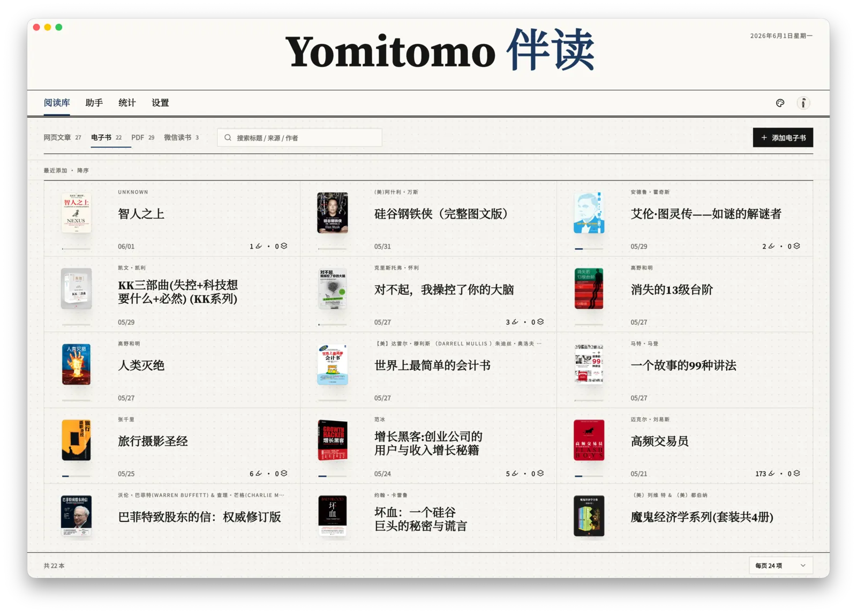The height and width of the screenshot is (614, 857).
Task: Click highlight pen icon for 增长黑客
Action: click(515, 474)
